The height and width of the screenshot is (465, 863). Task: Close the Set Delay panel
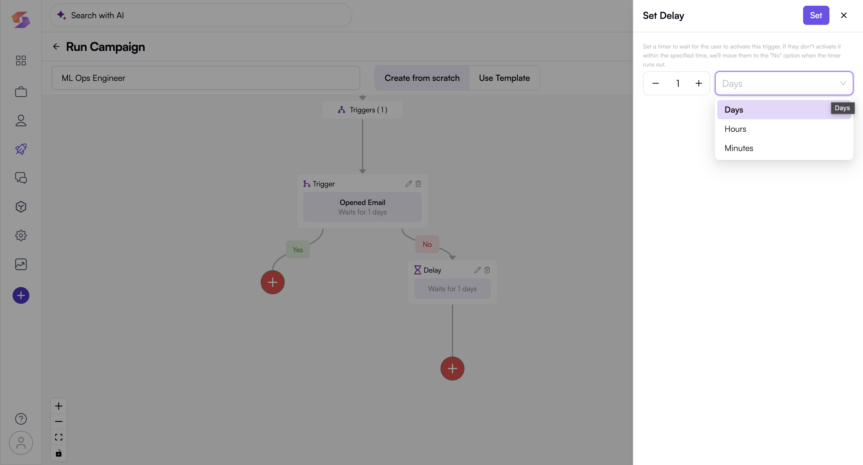[x=844, y=15]
